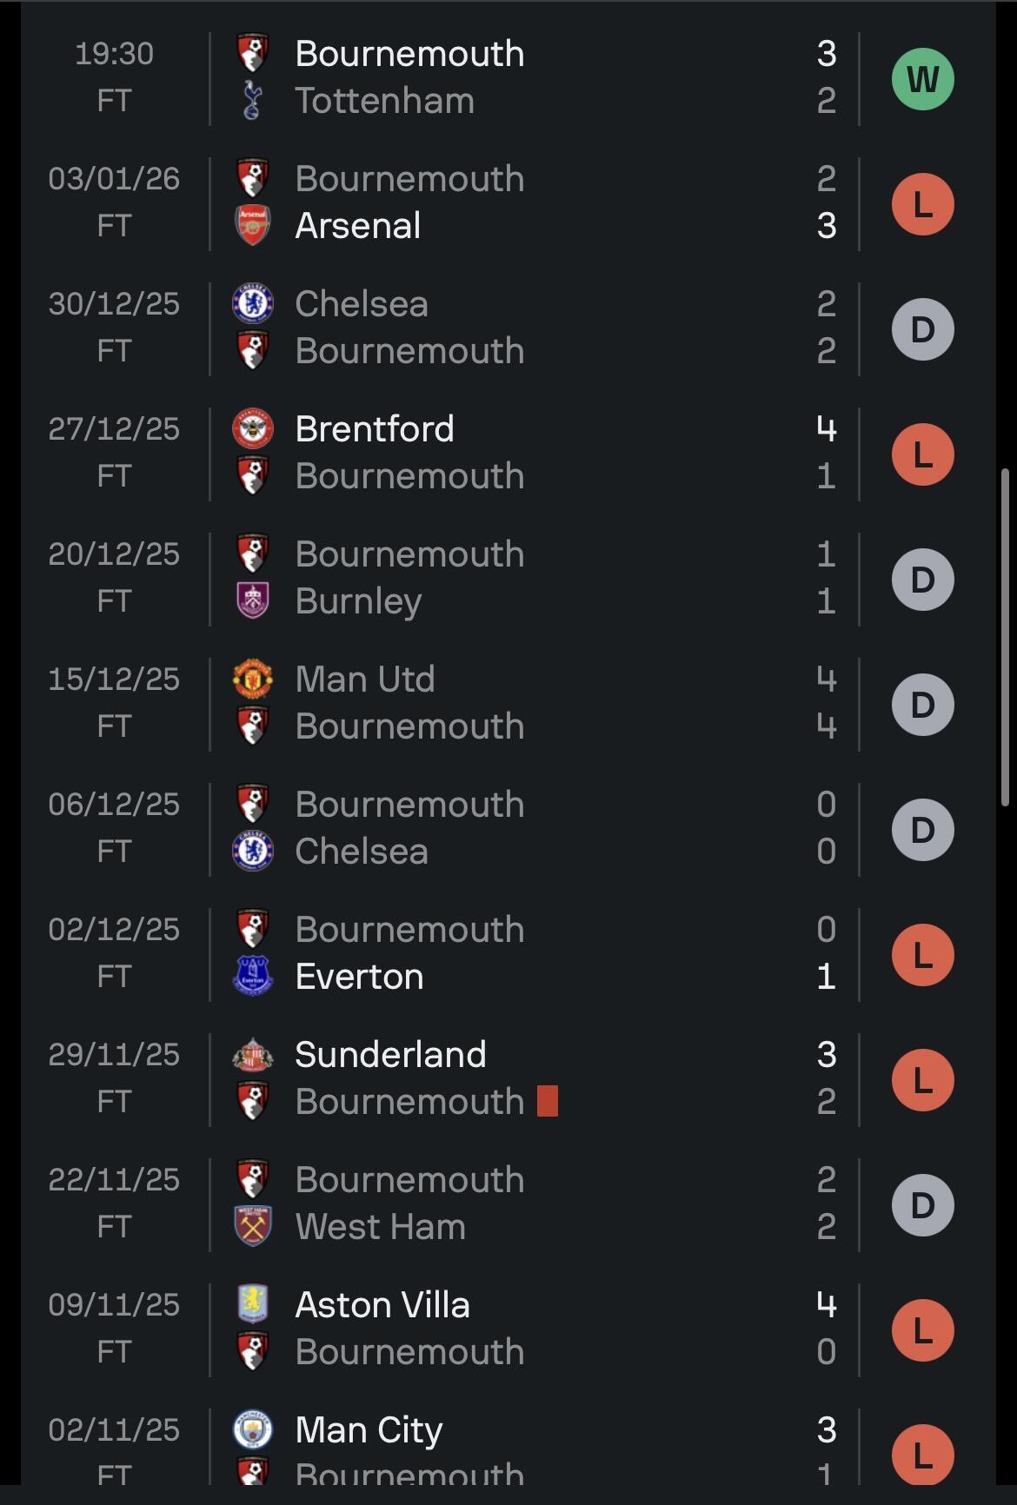Click L badge for Arsenal match
This screenshot has width=1017, height=1505.
tap(922, 205)
